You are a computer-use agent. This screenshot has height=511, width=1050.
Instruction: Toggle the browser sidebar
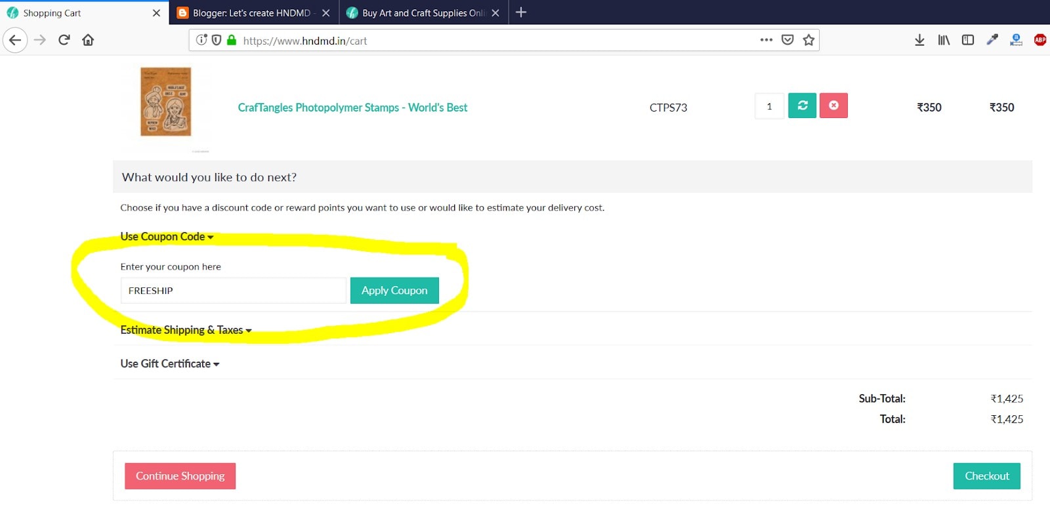[x=967, y=40]
